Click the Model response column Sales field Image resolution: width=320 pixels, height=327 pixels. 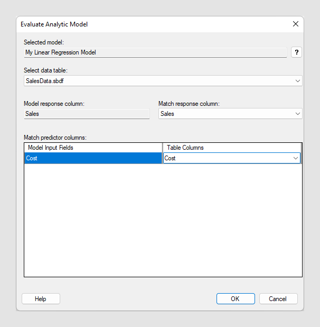coord(87,114)
